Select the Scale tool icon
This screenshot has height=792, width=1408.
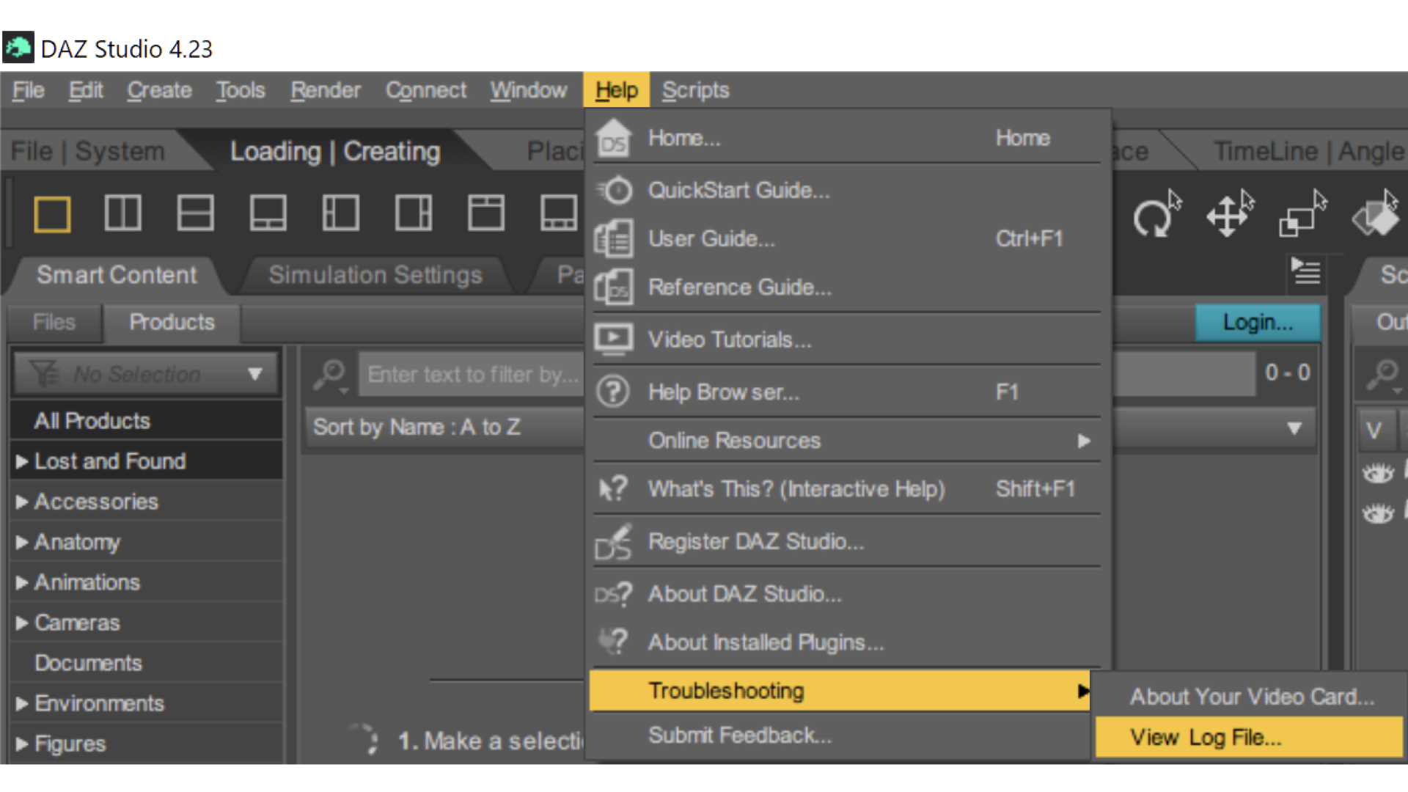pos(1303,215)
